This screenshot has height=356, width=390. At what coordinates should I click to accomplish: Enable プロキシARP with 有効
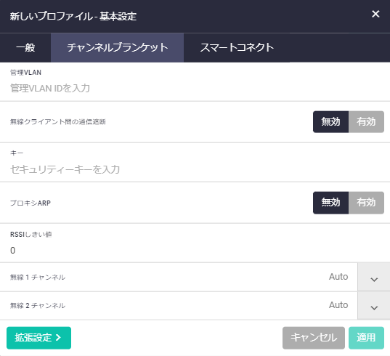[366, 203]
